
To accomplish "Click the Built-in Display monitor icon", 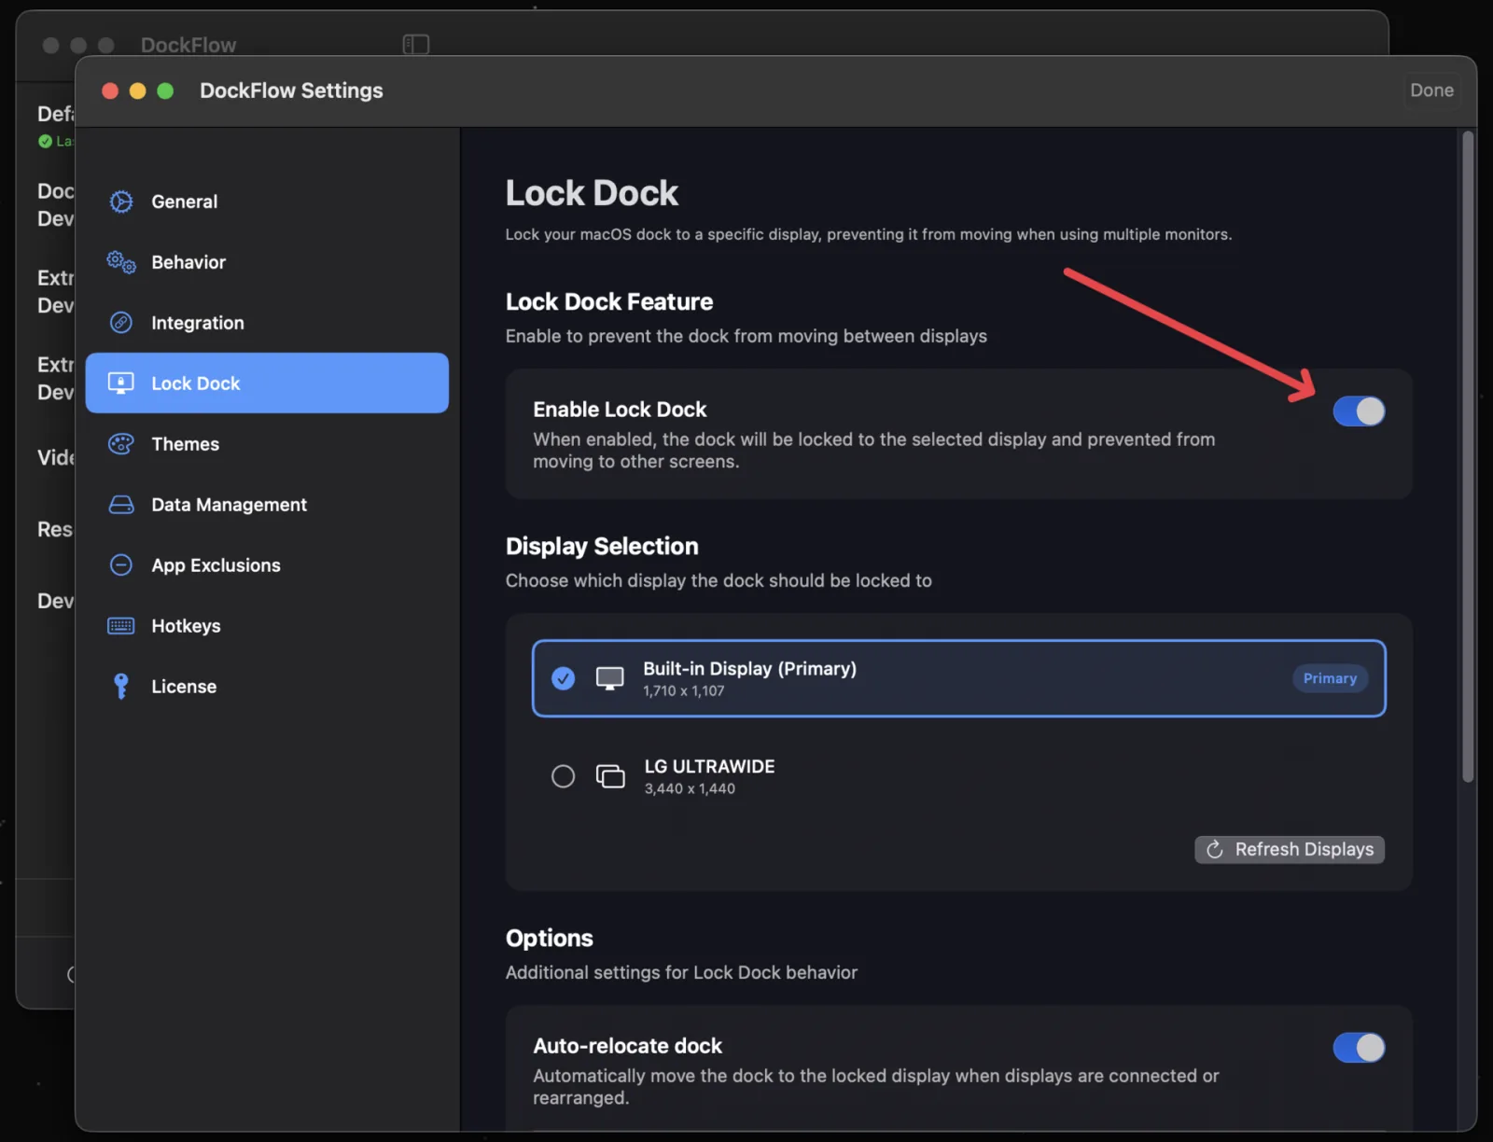I will click(x=610, y=678).
